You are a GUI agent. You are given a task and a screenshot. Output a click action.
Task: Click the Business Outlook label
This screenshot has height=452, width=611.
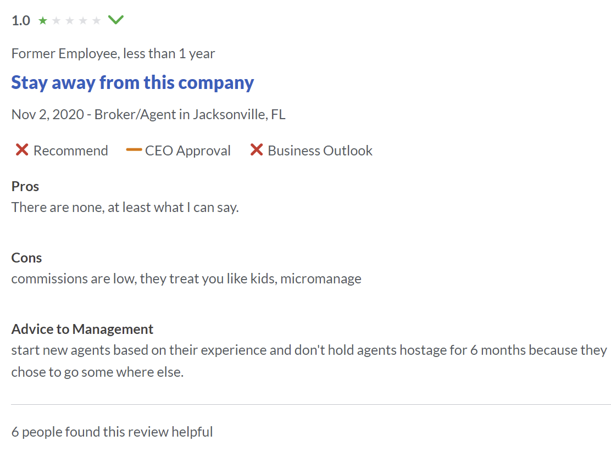(x=320, y=150)
